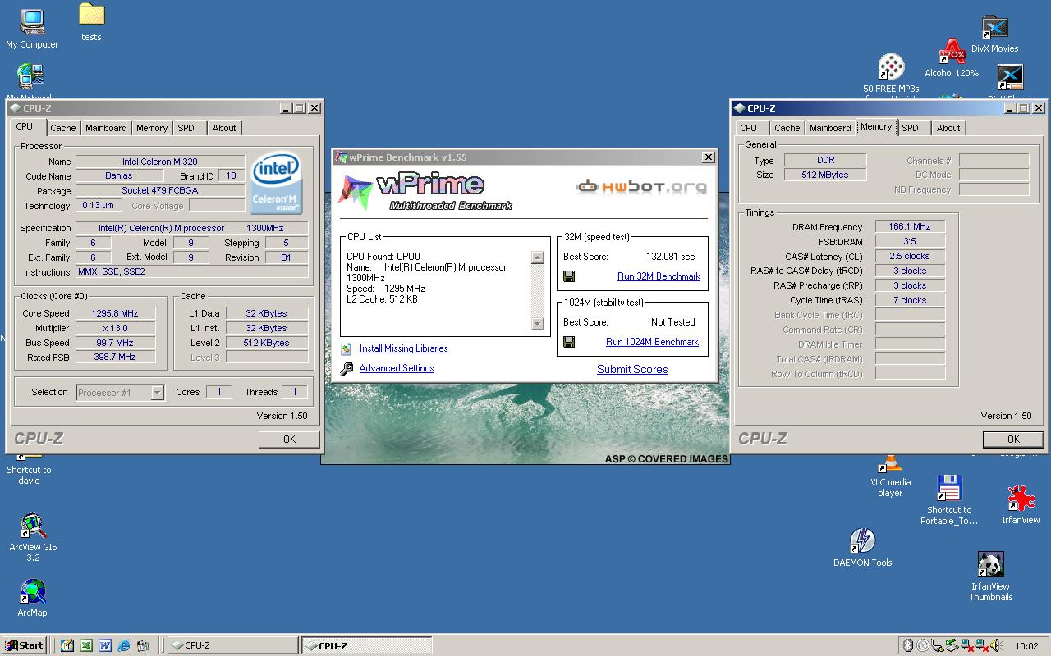Select second active CPU-Z taskbar button
The height and width of the screenshot is (656, 1051).
(366, 645)
